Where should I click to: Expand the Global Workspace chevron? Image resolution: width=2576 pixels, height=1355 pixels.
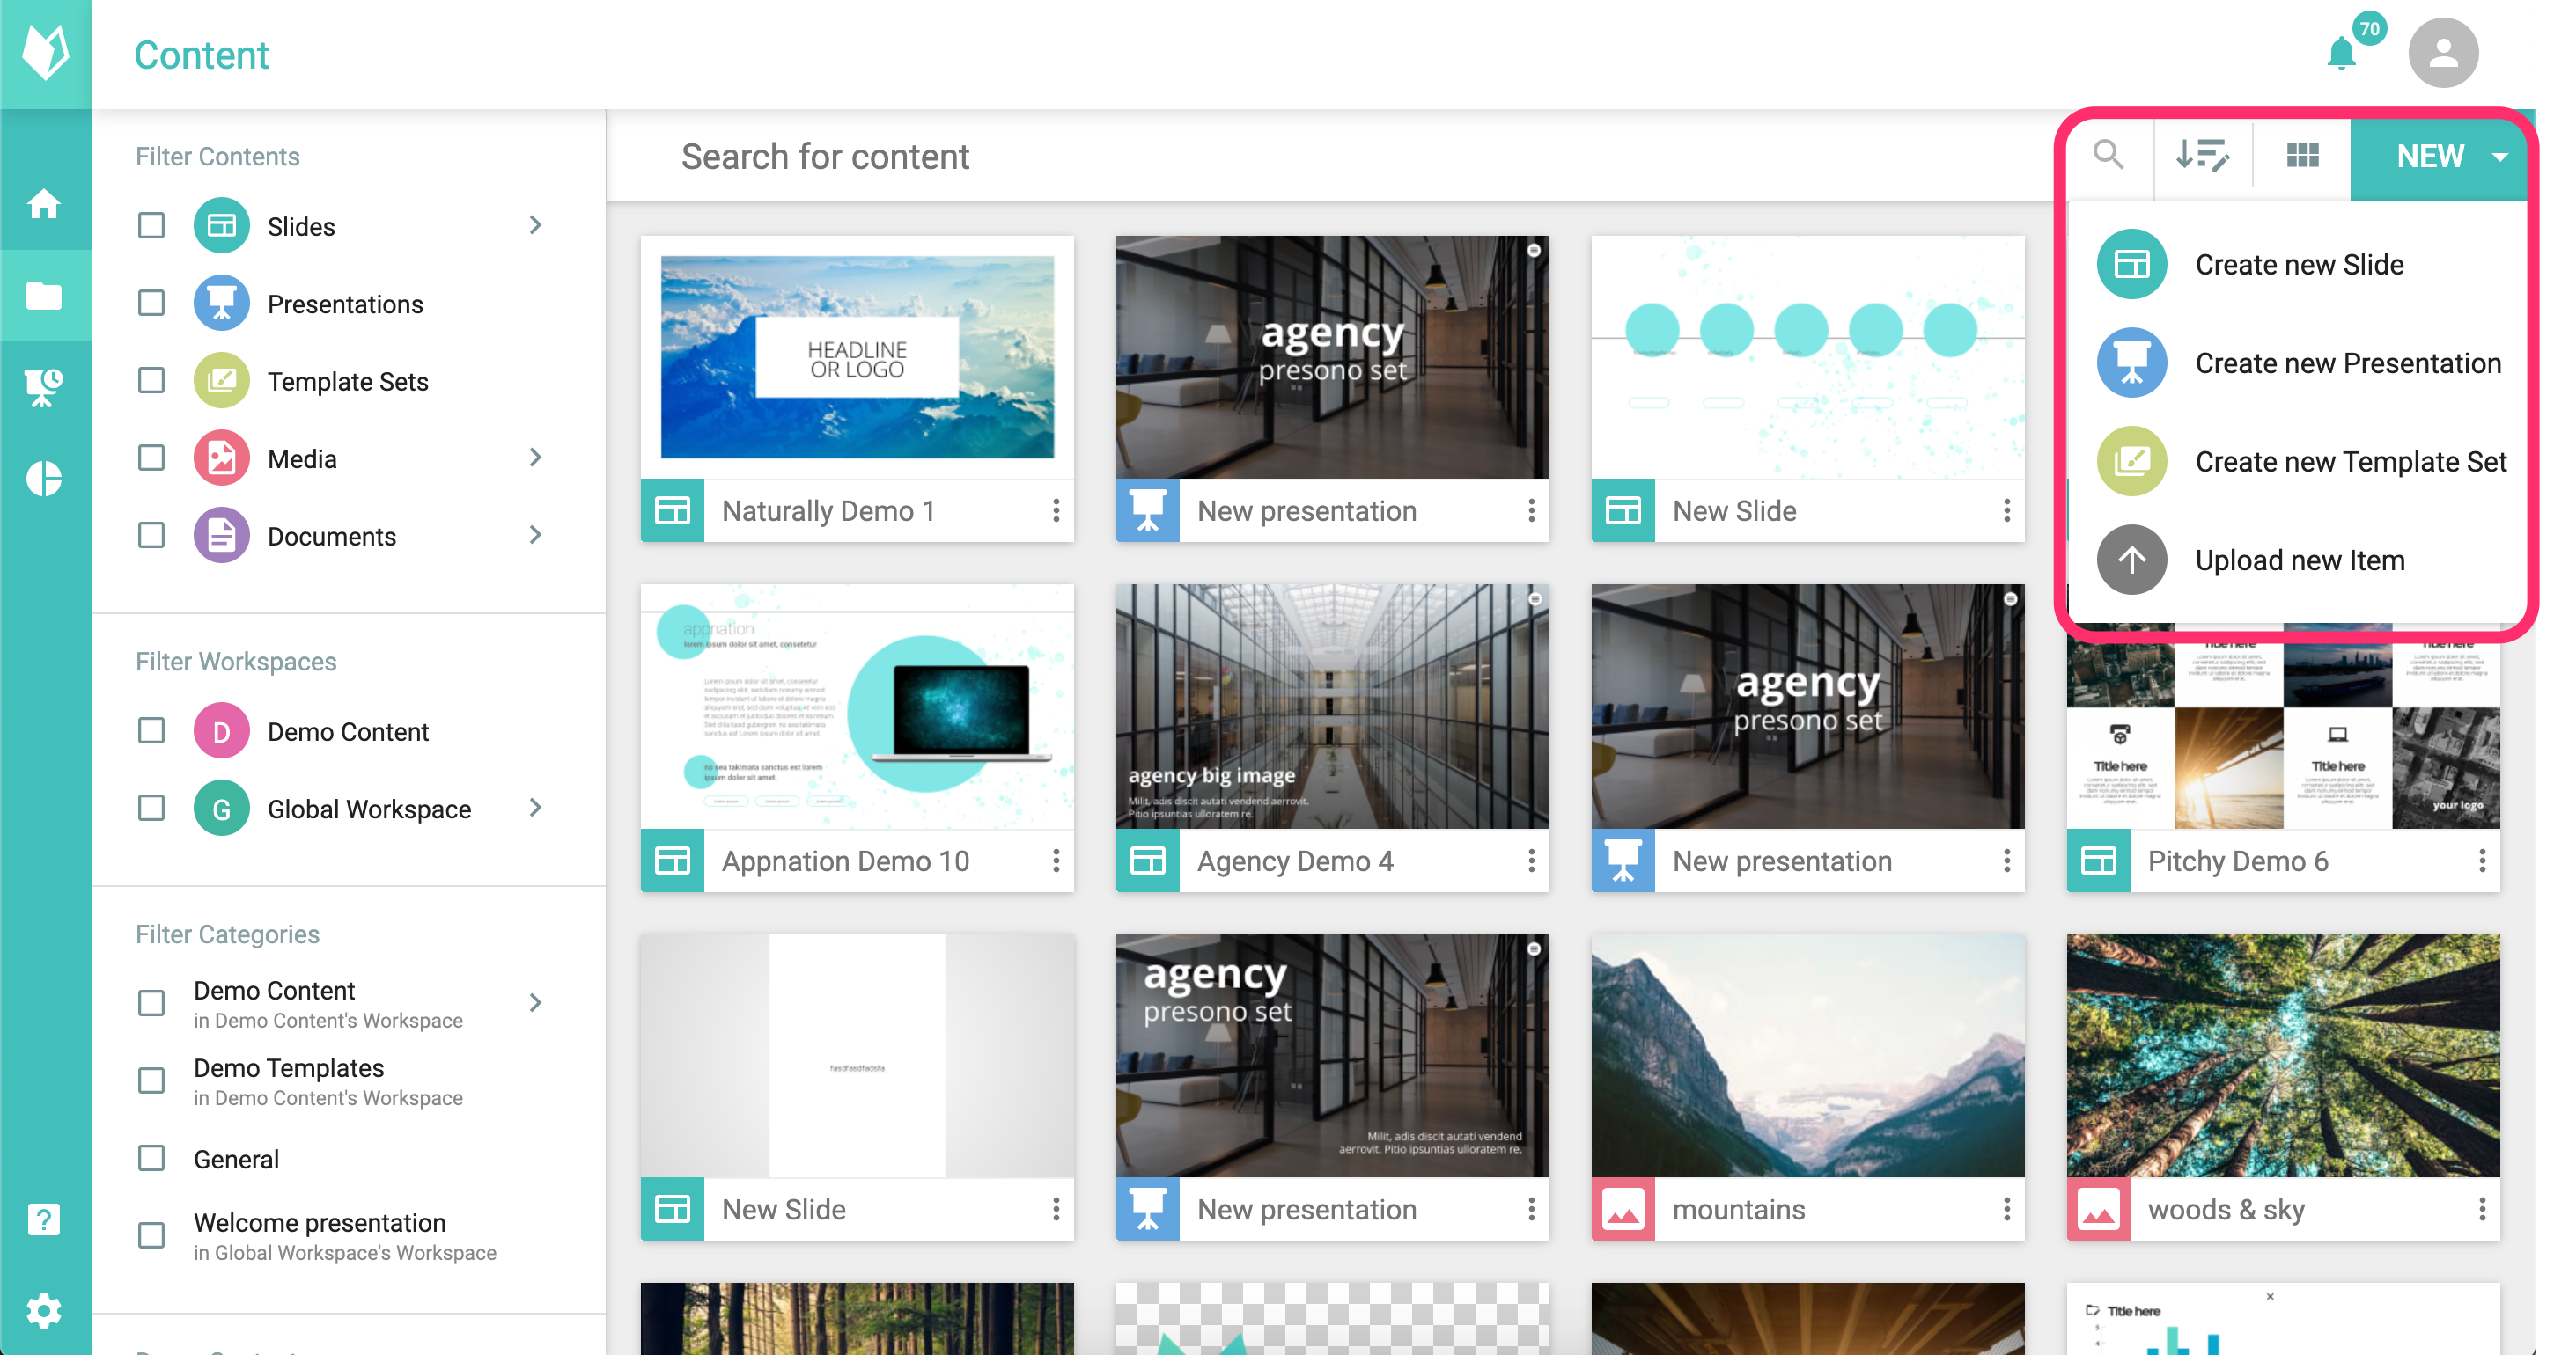pos(536,808)
